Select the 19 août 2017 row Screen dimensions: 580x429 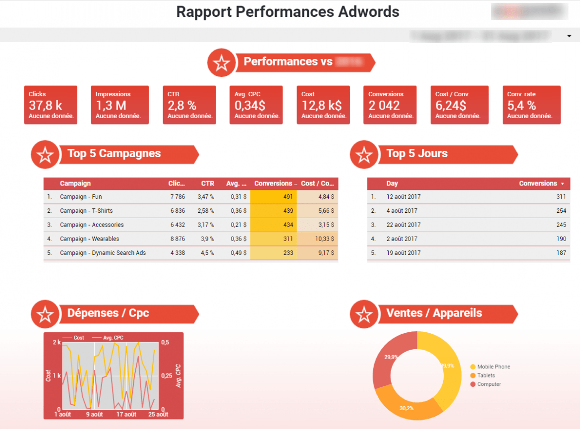468,253
